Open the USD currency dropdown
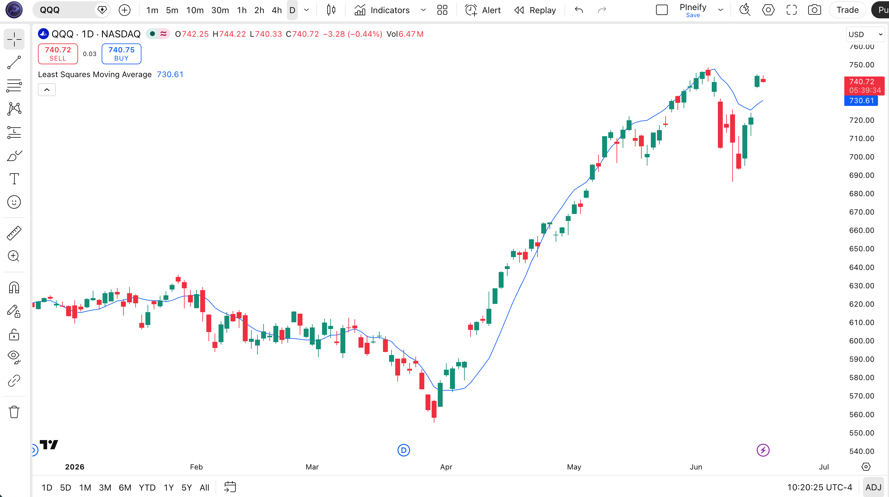Screen dimensions: 889x497 point(865,35)
